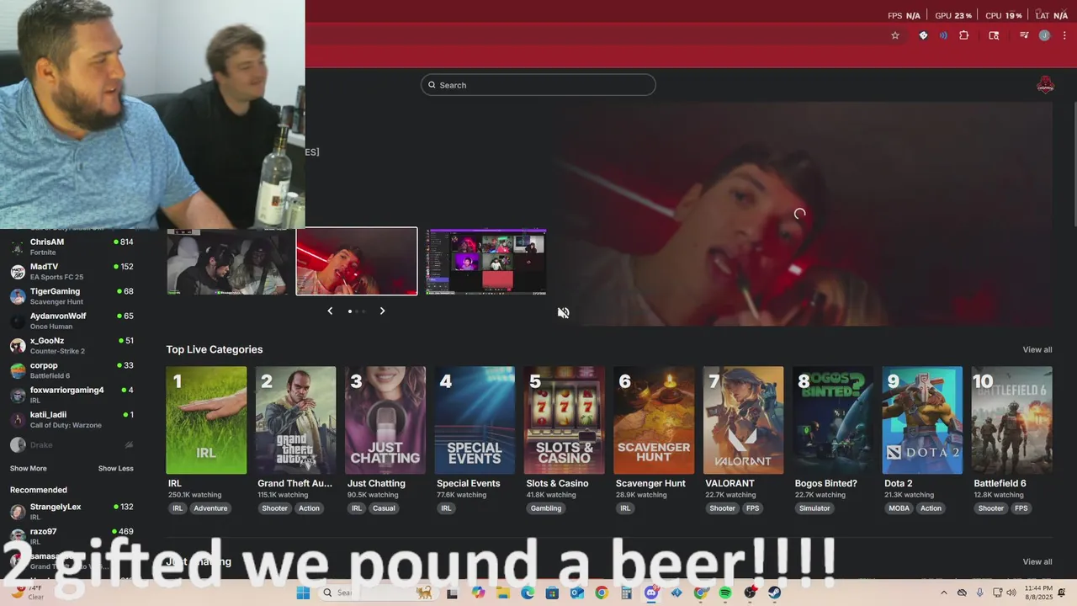Open the Scavenger Hunt category card
1077x606 pixels.
pyautogui.click(x=654, y=420)
